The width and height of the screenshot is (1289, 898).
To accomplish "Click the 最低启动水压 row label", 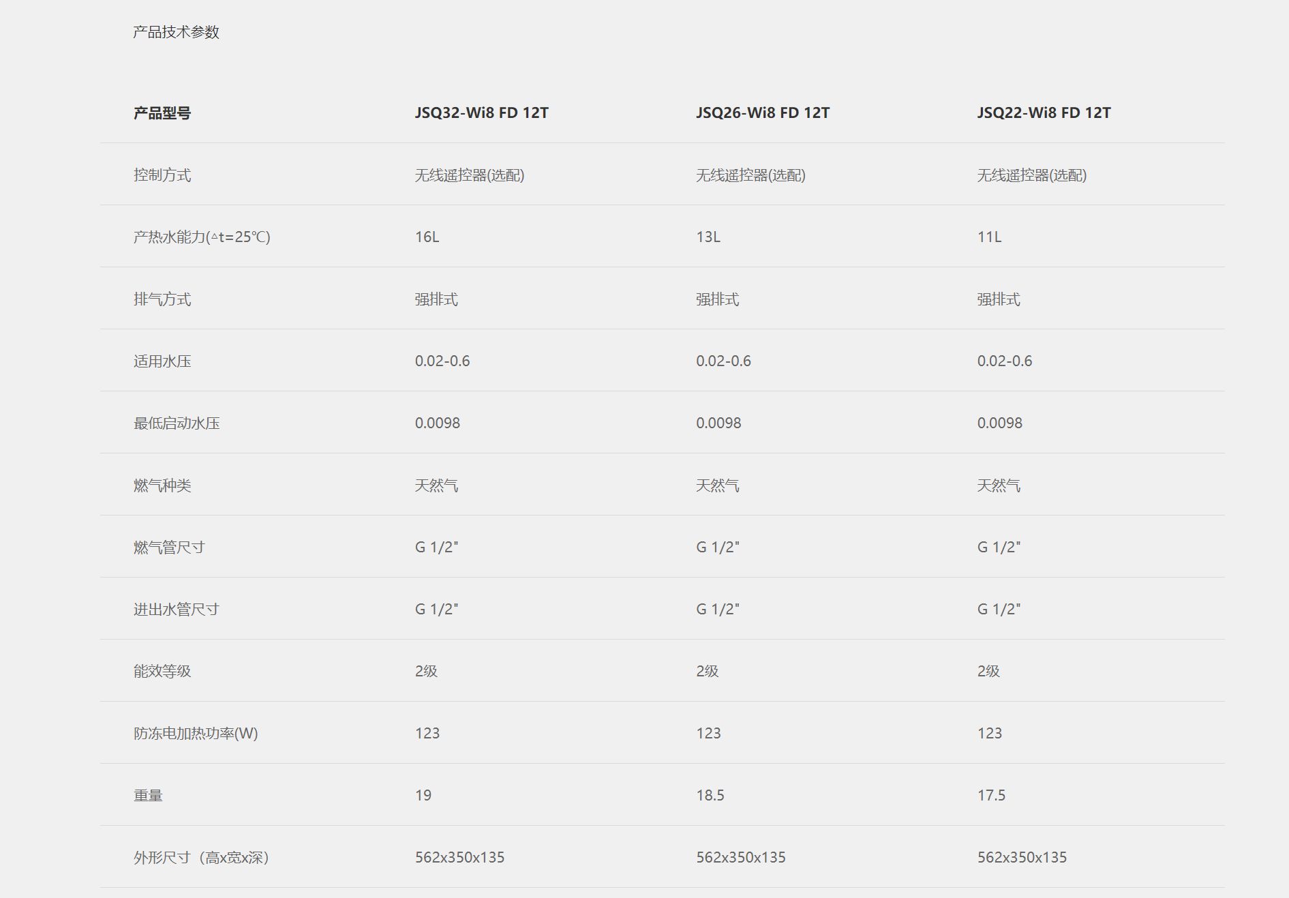I will pos(177,423).
